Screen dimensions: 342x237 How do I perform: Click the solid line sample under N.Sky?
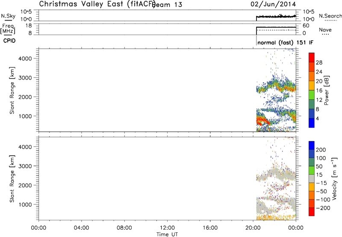click(8, 21)
